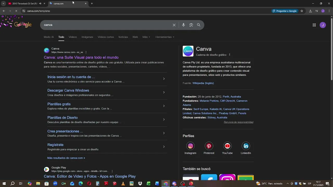The image size is (333, 187).
Task: Open Canva: Editor de Video y Fotos link
Action: pyautogui.click(x=90, y=176)
